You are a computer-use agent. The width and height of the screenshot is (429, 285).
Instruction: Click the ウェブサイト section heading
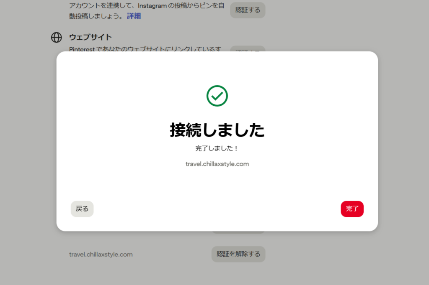90,37
